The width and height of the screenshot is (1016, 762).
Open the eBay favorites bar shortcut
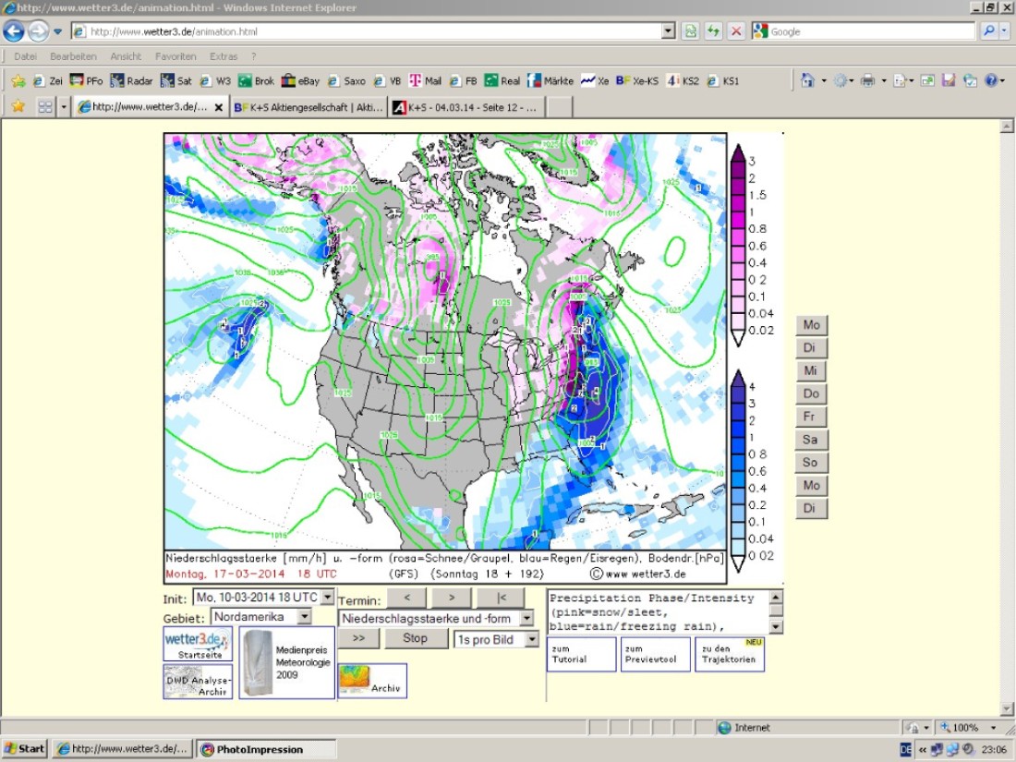(300, 80)
